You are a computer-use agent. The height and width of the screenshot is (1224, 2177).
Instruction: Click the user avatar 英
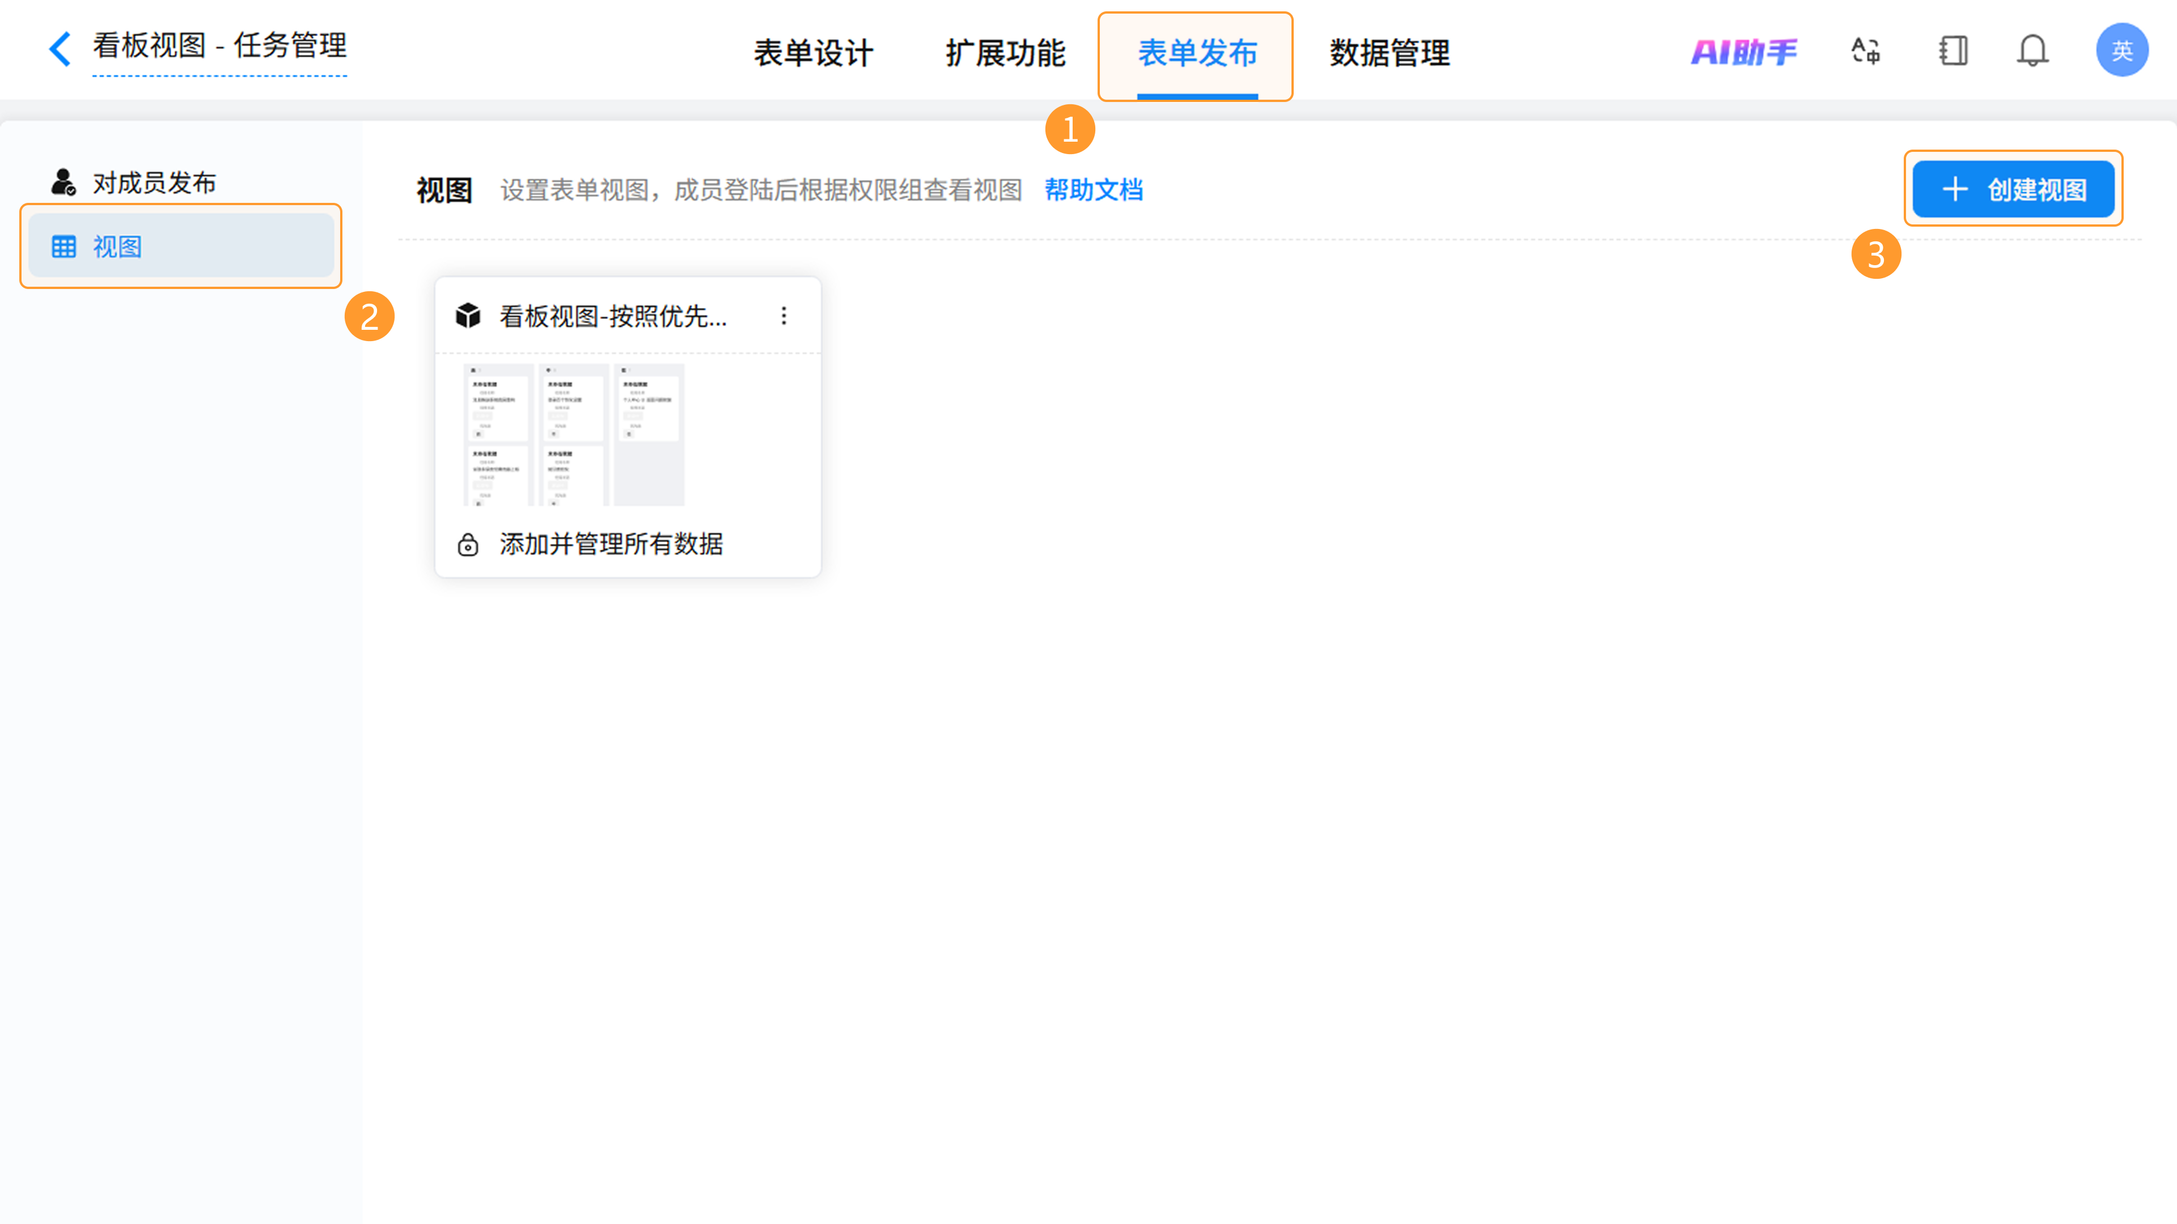coord(2121,50)
